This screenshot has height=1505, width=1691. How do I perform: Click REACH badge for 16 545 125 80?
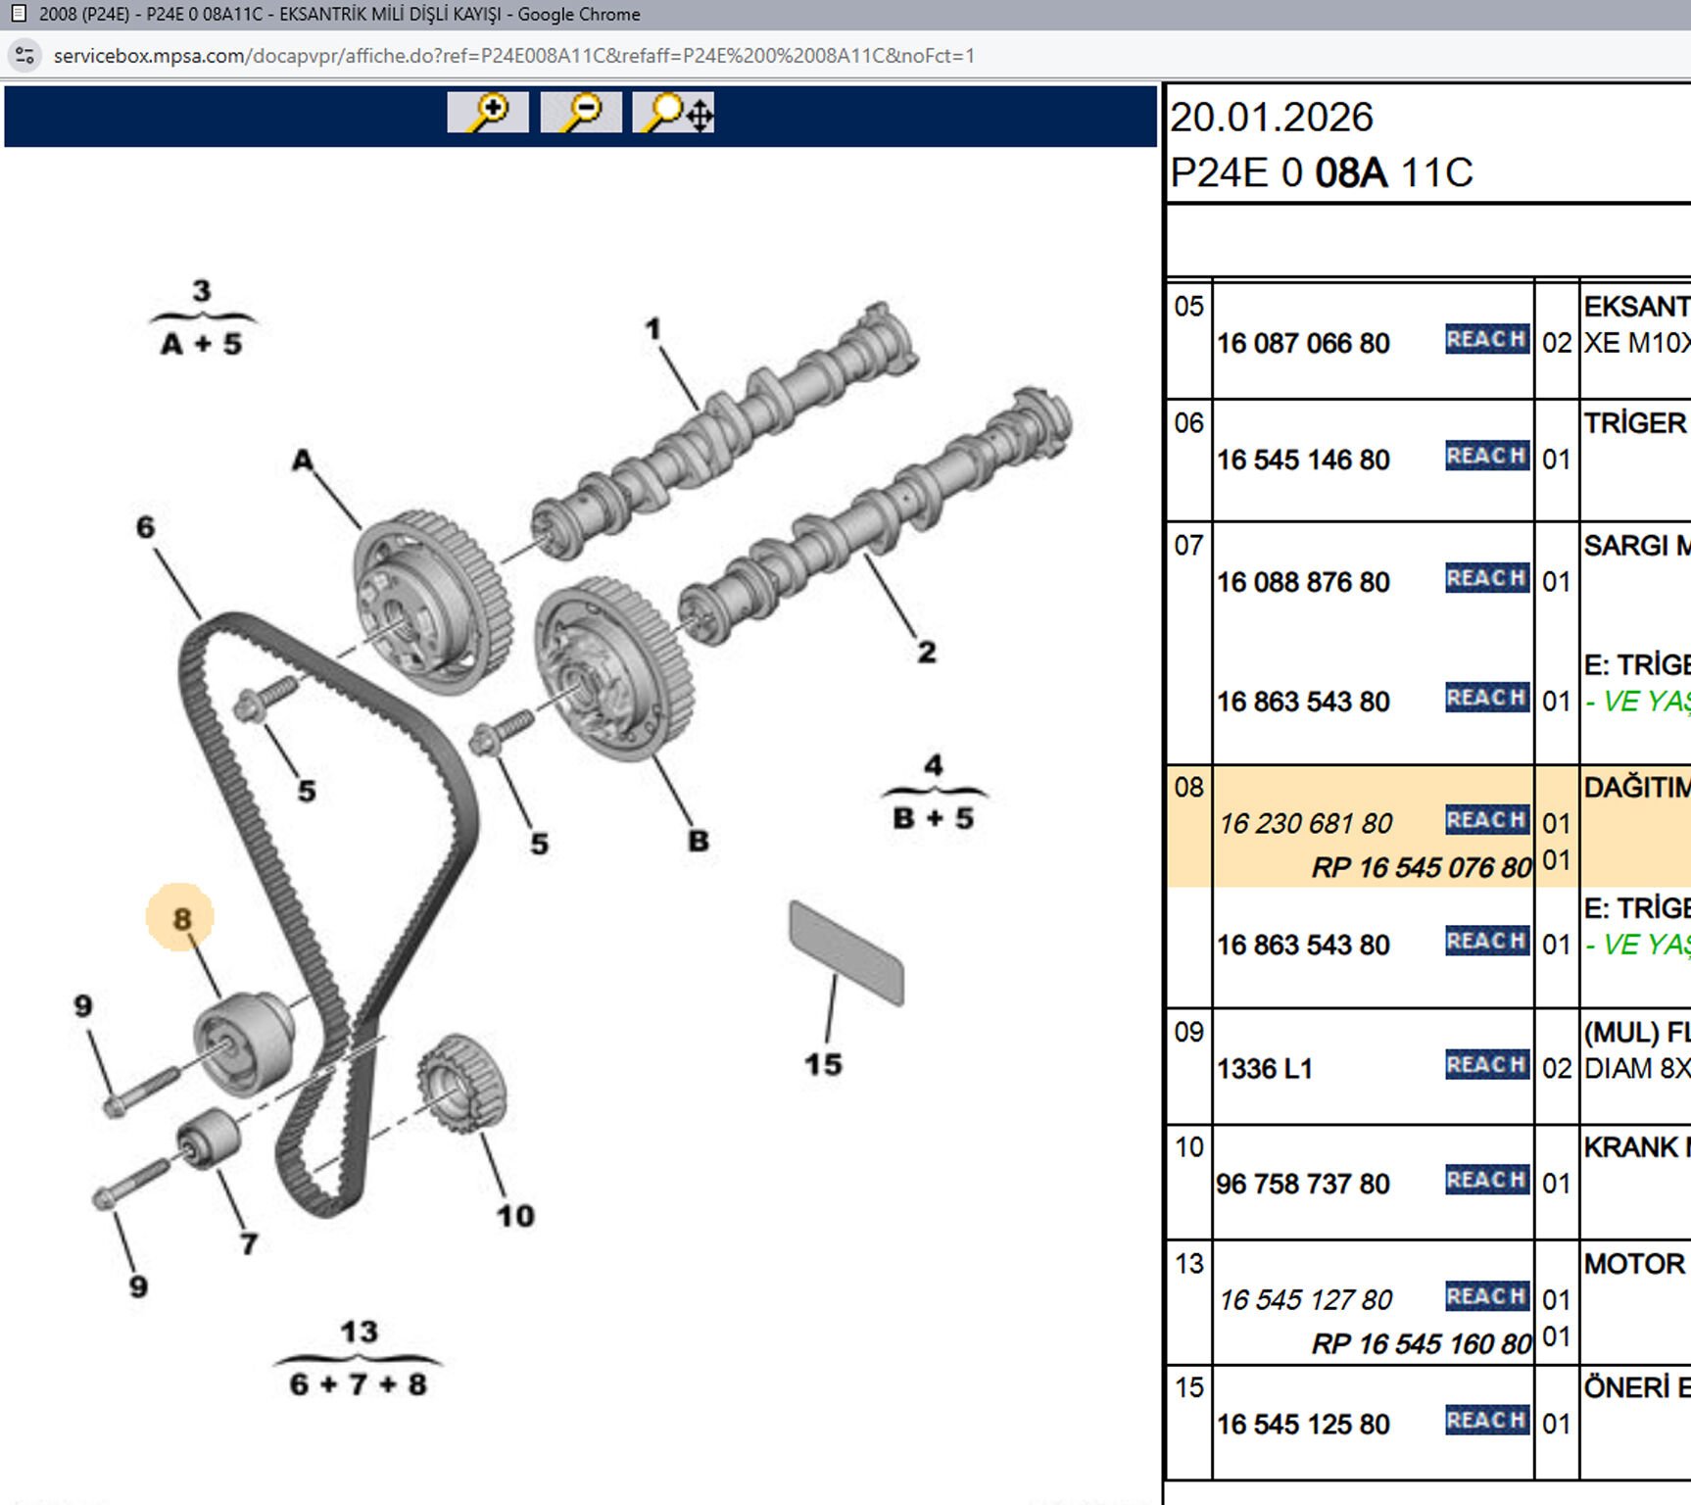point(1486,1420)
